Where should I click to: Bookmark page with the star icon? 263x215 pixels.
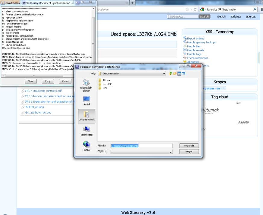pos(187,9)
